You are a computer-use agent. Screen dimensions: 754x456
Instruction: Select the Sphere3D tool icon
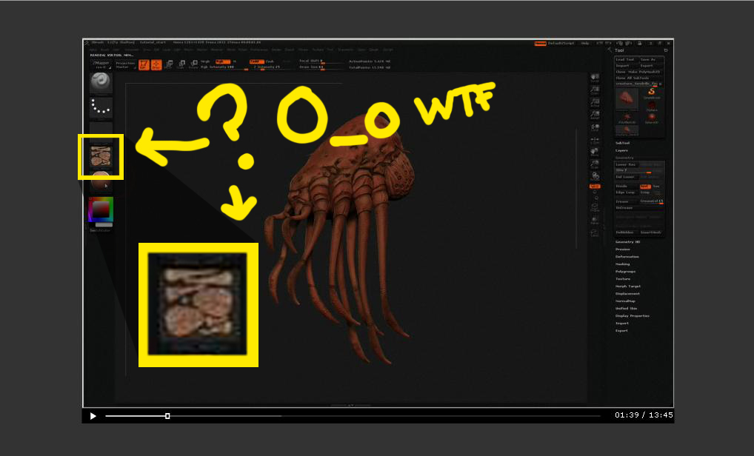[x=652, y=118]
